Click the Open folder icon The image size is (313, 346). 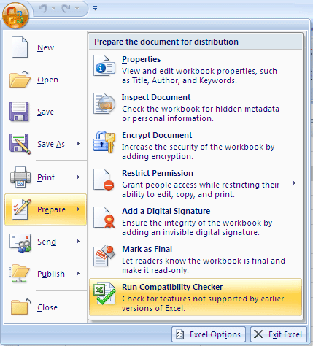click(20, 80)
